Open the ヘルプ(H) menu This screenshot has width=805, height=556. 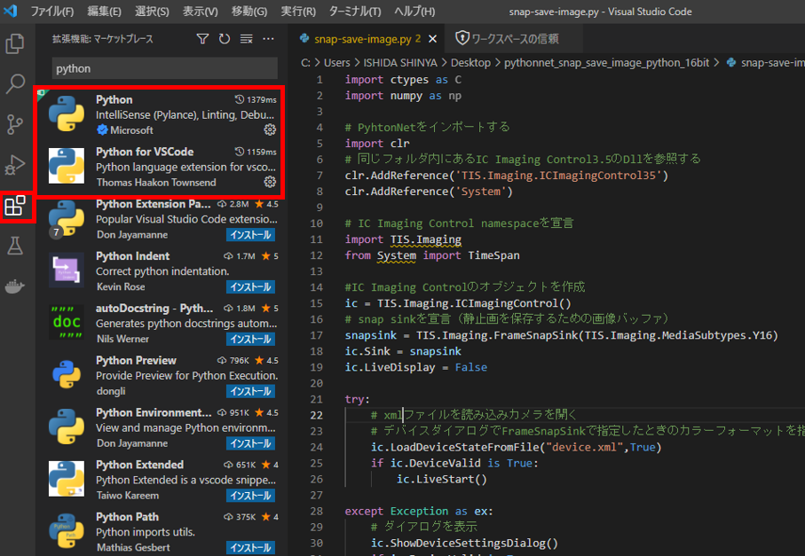pyautogui.click(x=414, y=12)
